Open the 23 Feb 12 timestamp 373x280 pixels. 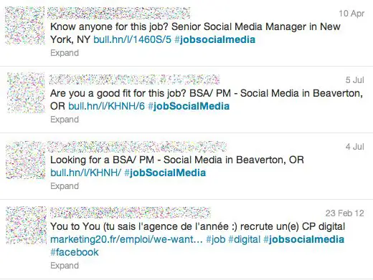(x=344, y=213)
